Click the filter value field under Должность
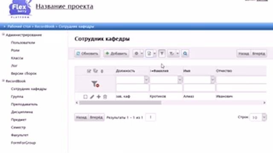 pos(133,88)
